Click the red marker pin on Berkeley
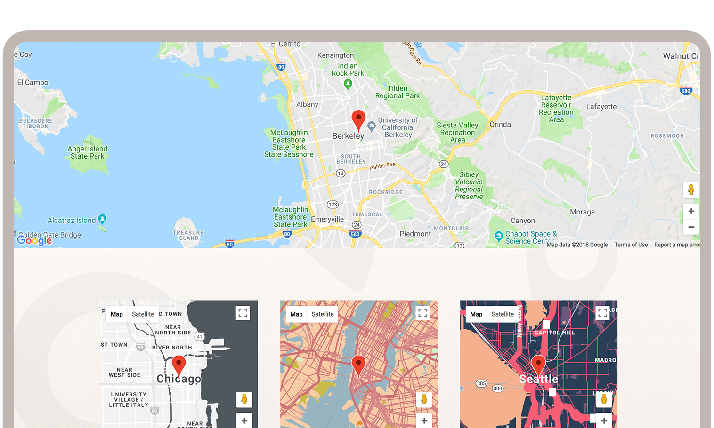The height and width of the screenshot is (428, 714). [x=359, y=121]
